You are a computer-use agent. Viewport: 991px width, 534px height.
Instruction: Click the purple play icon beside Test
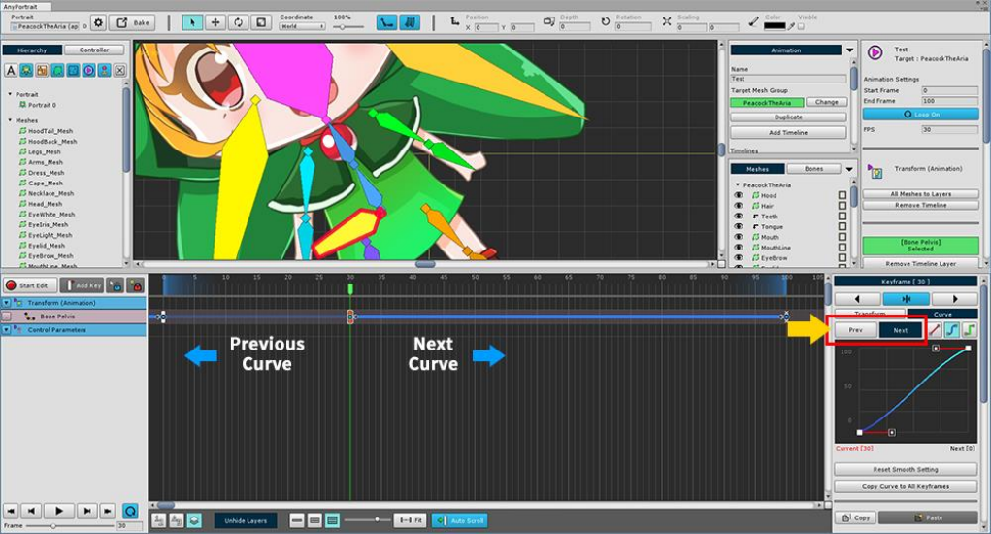[x=875, y=52]
